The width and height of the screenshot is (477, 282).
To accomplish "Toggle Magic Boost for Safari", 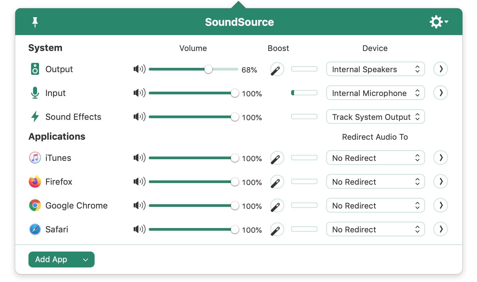I will pyautogui.click(x=277, y=229).
